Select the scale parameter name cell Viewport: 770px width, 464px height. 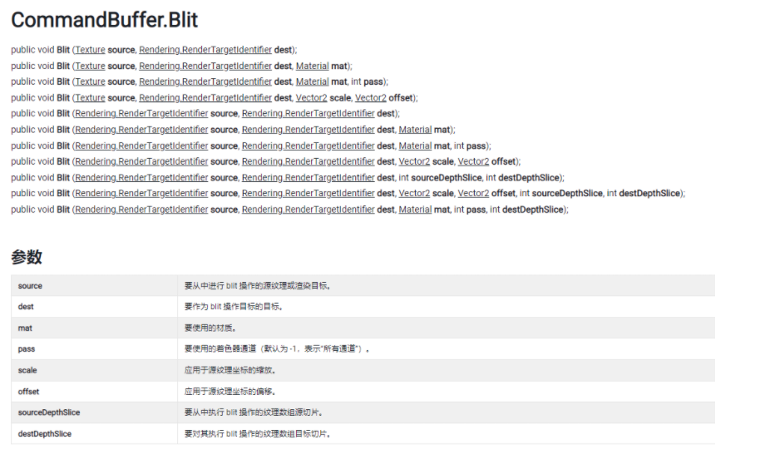[94, 370]
